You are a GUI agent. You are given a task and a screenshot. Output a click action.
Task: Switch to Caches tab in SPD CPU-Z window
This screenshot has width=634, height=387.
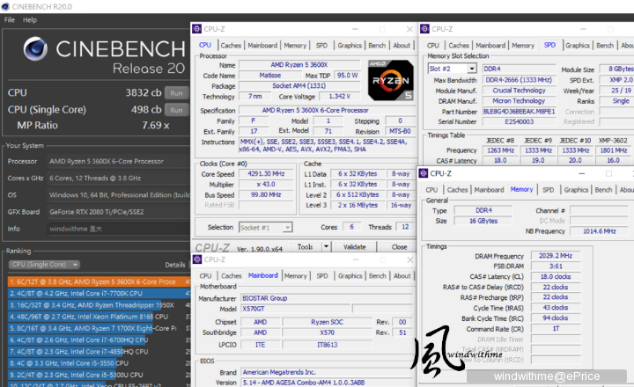(x=459, y=45)
